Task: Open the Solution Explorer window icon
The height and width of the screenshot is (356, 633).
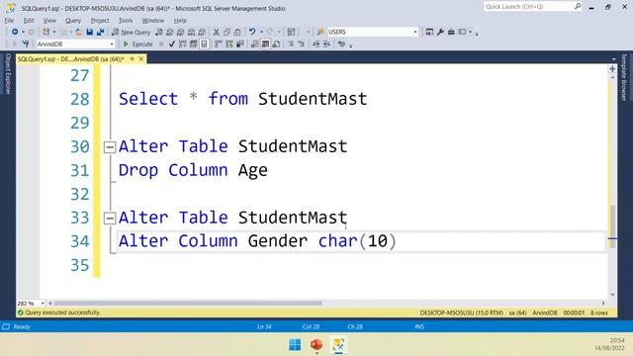Action: pyautogui.click(x=429, y=32)
